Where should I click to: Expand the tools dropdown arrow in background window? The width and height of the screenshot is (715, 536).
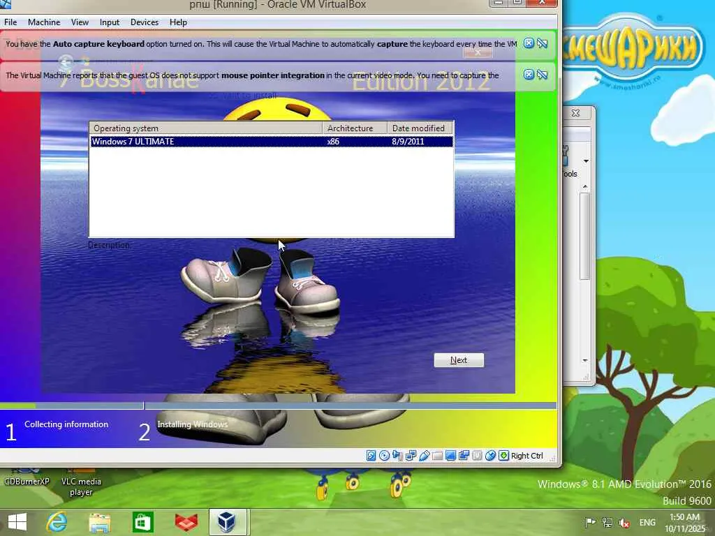[x=586, y=161]
